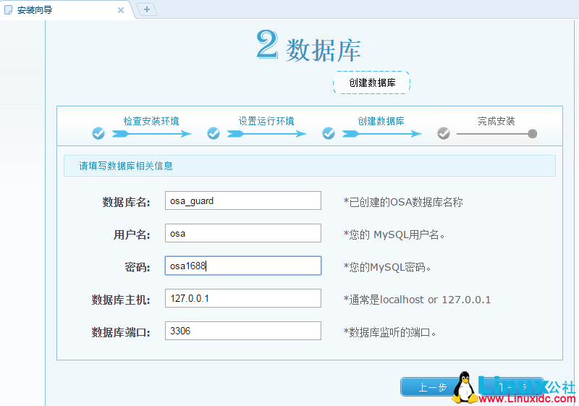The width and height of the screenshot is (579, 406).
Task: Click the dashed 创建数据库 badge under heading
Action: [x=372, y=83]
